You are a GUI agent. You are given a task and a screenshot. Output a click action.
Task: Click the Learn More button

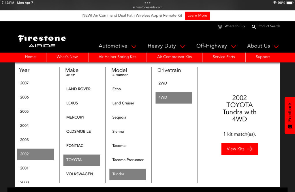(x=197, y=16)
